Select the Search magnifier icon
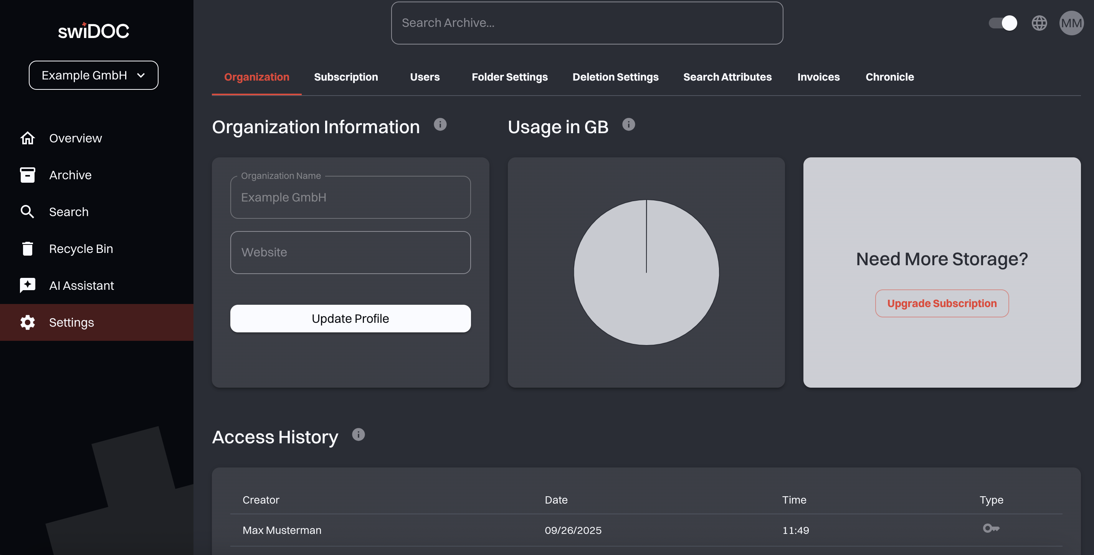1094x555 pixels. tap(27, 211)
